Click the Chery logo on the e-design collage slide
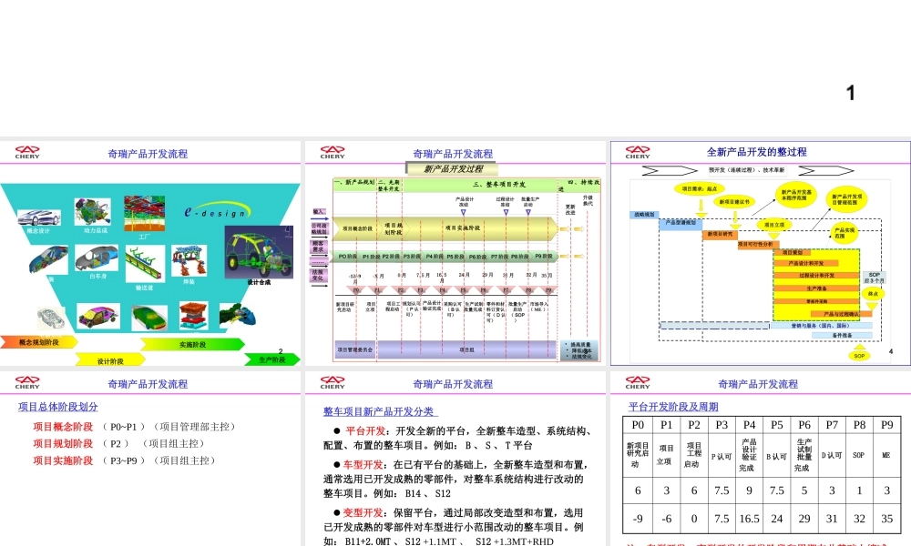Image resolution: width=911 pixels, height=546 pixels. (x=27, y=152)
